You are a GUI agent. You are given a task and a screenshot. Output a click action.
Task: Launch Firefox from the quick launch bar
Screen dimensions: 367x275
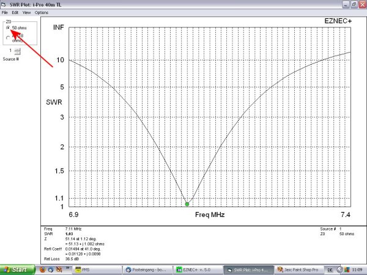point(42,269)
